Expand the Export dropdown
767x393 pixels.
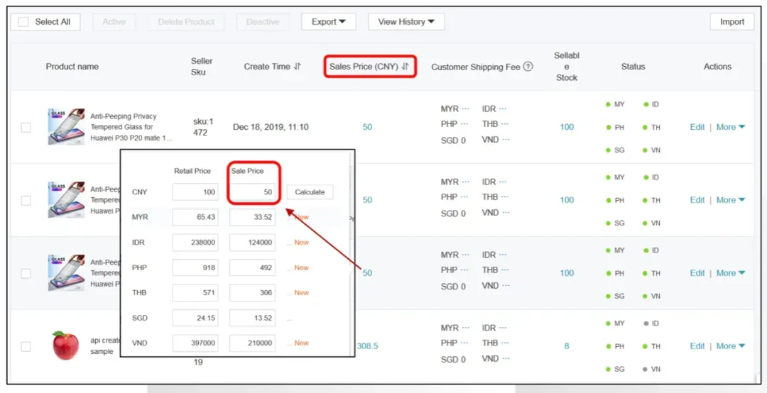click(329, 22)
